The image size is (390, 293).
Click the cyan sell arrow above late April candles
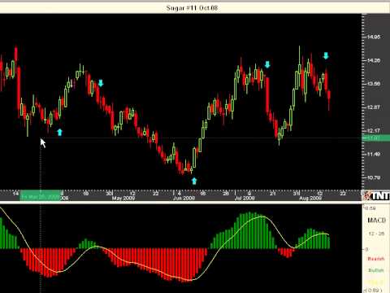[101, 83]
